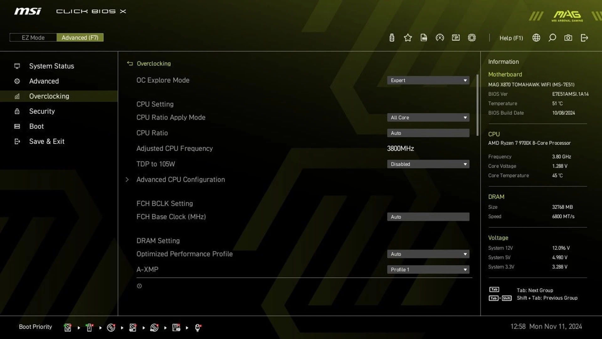The image size is (602, 339).
Task: Click the lock icon beside Security
Action: (x=17, y=111)
